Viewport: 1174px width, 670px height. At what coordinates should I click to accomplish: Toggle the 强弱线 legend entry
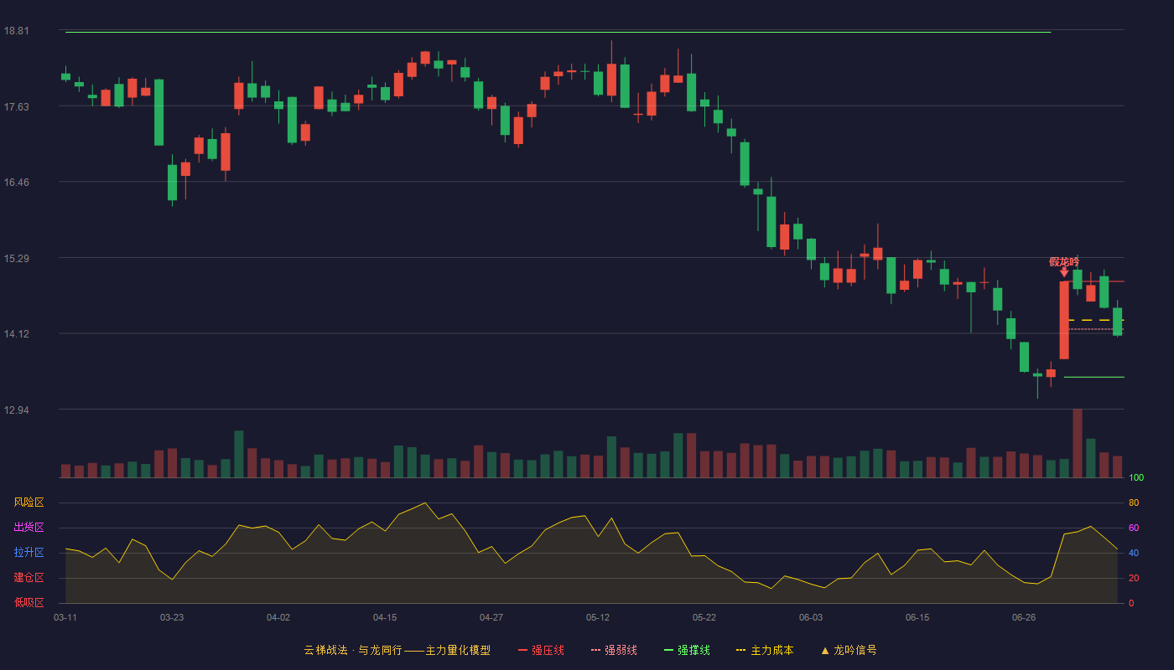pos(614,650)
